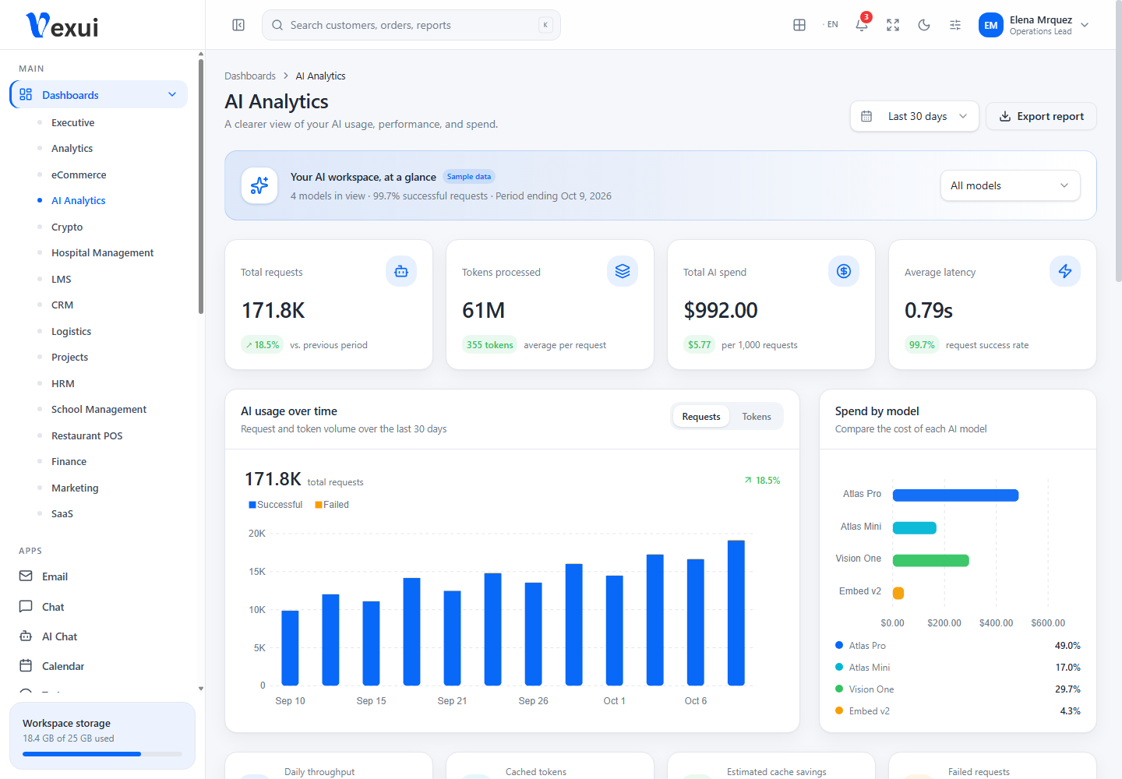Click the Average latency lightning icon

click(x=1065, y=271)
